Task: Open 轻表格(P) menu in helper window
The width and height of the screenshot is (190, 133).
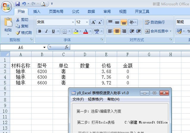Action: pos(95,99)
